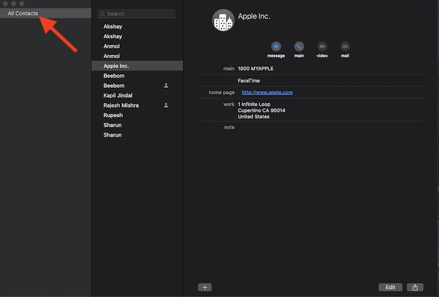439x297 pixels.
Task: Click the Apple Inc. building avatar
Action: pyautogui.click(x=223, y=20)
